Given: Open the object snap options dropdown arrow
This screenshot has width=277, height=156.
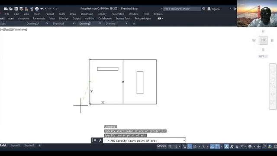Looking at the screenshot, I should coord(222,146).
